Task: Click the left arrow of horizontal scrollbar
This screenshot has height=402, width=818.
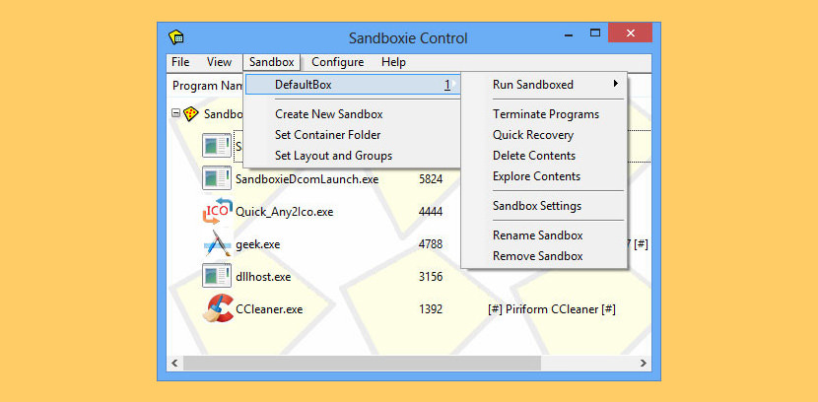Action: coord(174,363)
